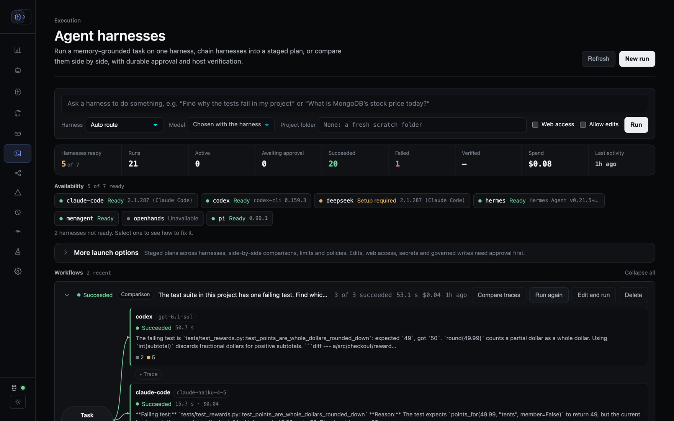Select the deepseek Setup required chip
Screen dimensions: 674x421
392,201
